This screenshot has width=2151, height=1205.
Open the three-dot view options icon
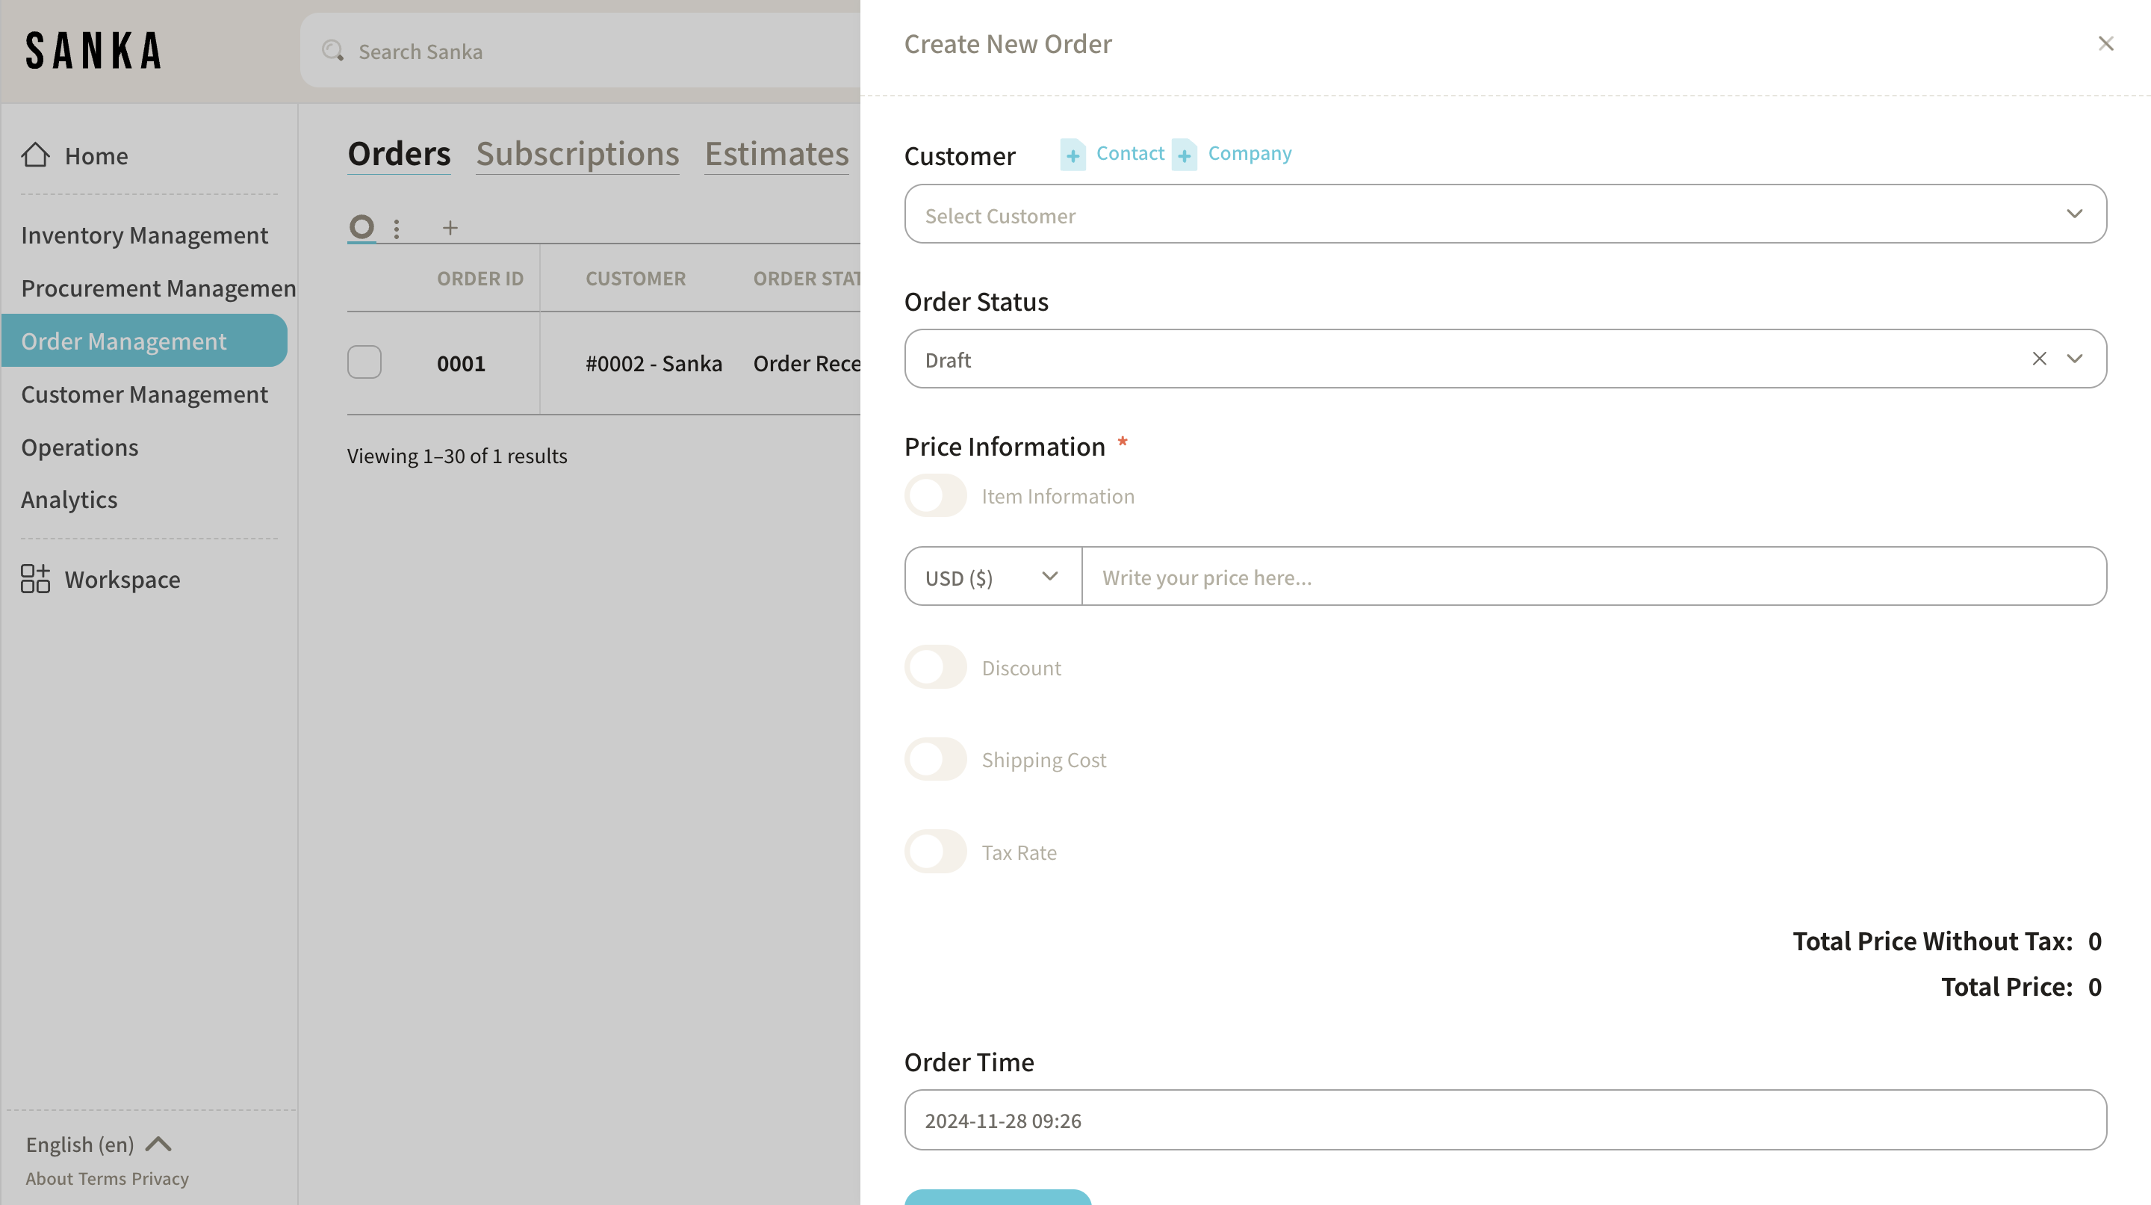click(x=397, y=228)
